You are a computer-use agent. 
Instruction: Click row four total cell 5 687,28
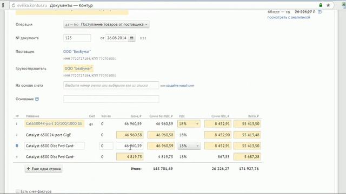click(247, 157)
